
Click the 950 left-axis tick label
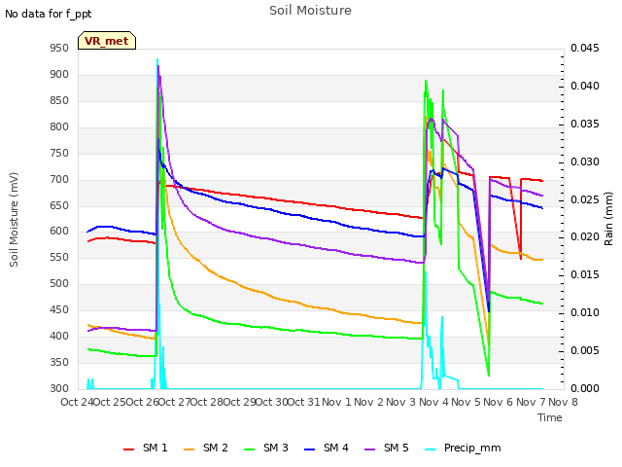59,49
